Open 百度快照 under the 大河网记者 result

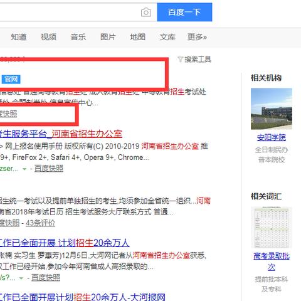[x=46, y=278]
